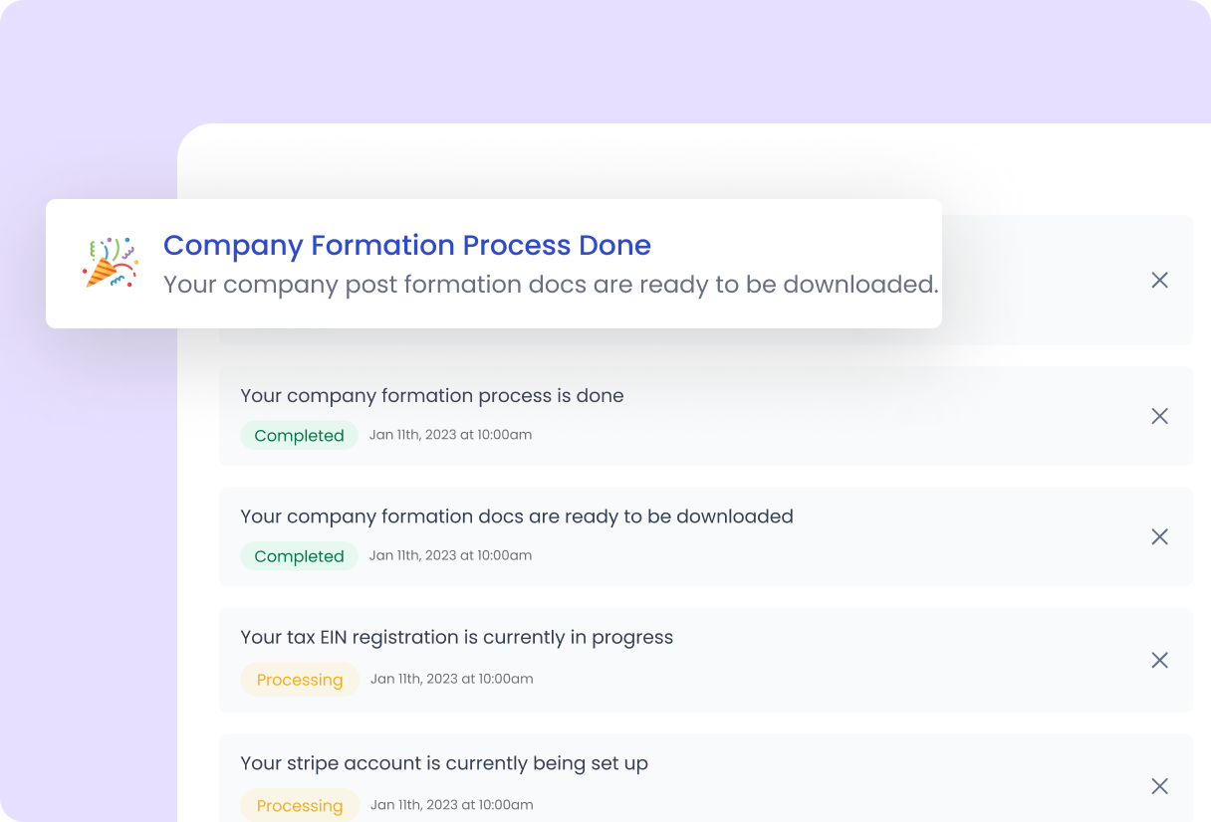The width and height of the screenshot is (1211, 822).
Task: Open 'stripe account is currently being set up' title
Action: pos(443,764)
